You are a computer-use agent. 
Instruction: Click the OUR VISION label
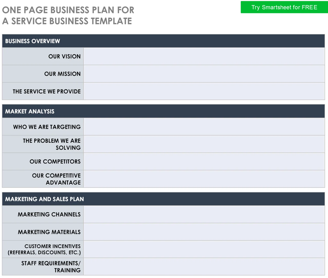pos(64,56)
